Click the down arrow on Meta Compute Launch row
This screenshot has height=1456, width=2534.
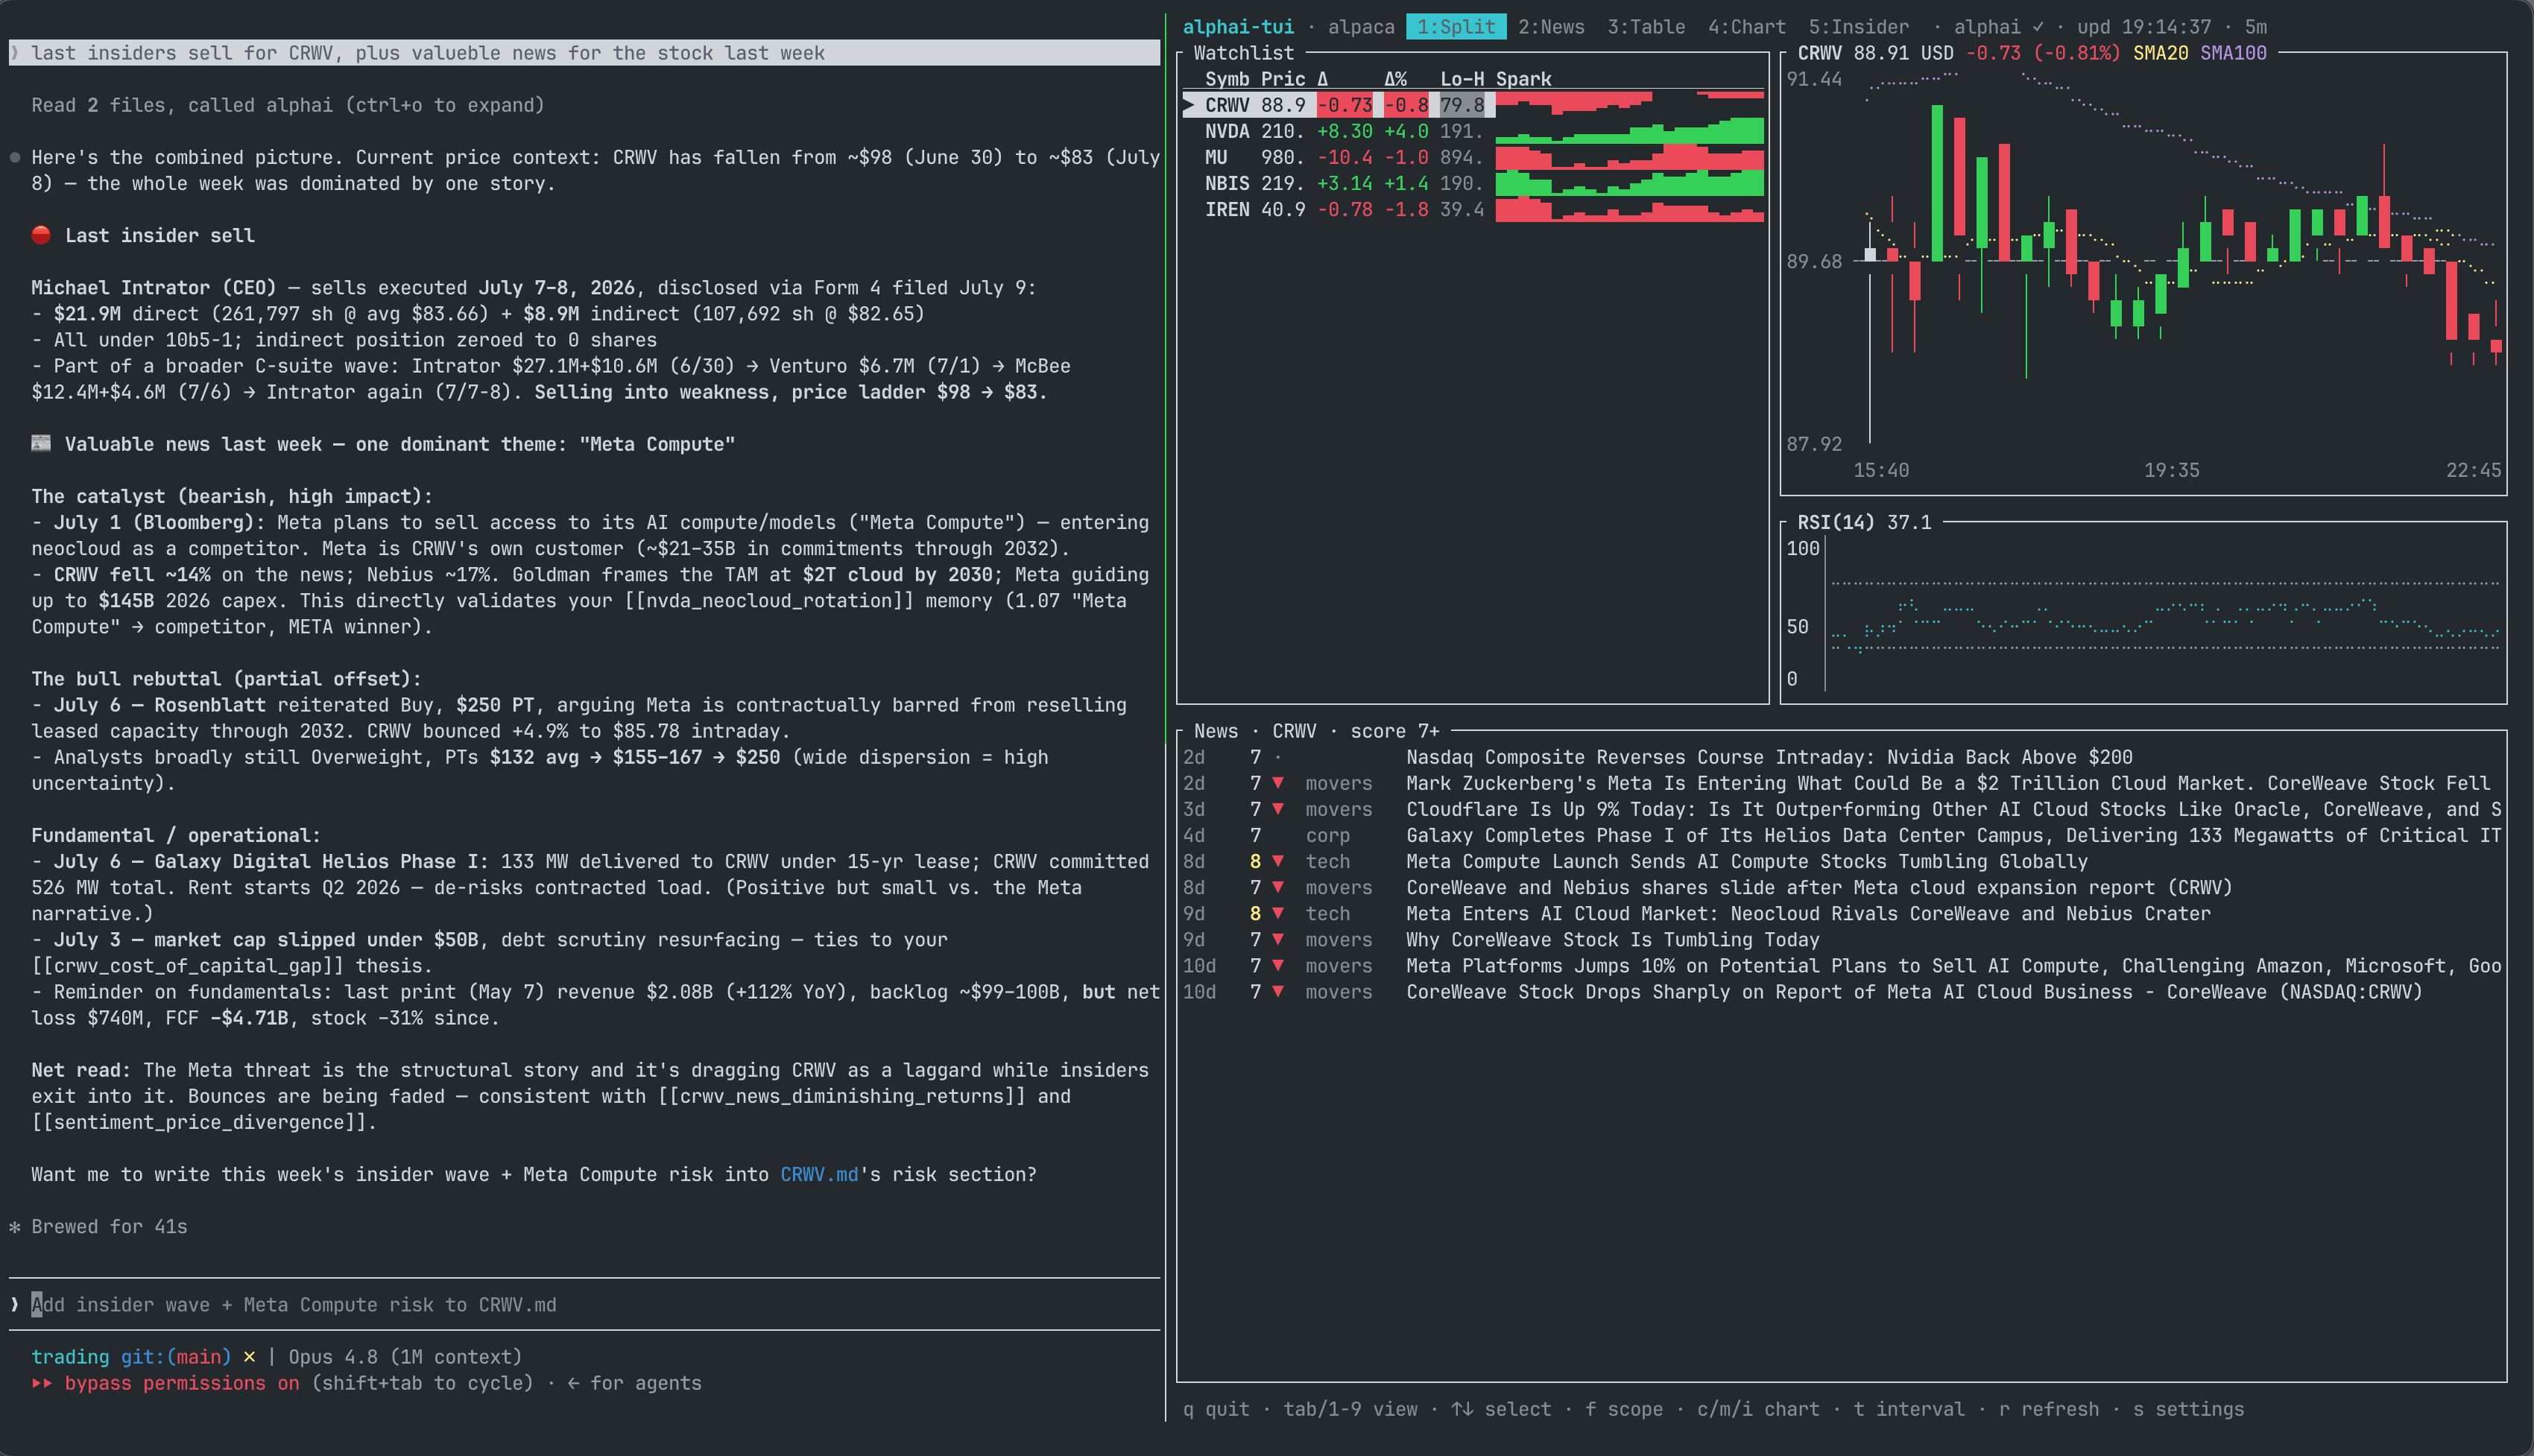[1278, 861]
